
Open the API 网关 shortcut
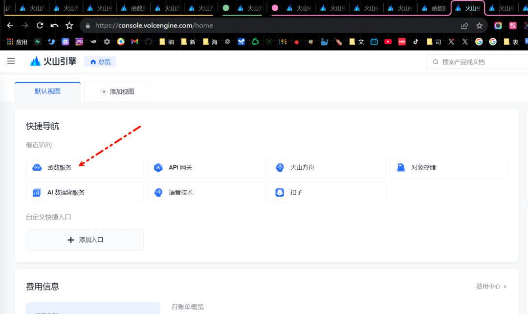(206, 167)
